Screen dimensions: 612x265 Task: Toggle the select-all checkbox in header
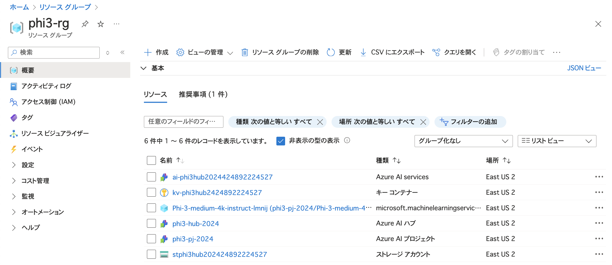[x=151, y=160]
